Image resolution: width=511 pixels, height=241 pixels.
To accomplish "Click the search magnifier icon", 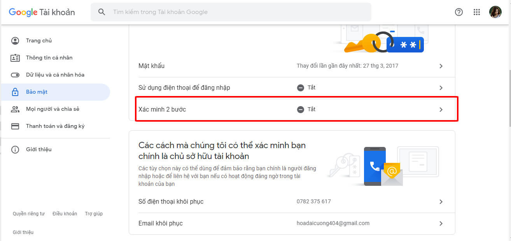I will click(102, 12).
